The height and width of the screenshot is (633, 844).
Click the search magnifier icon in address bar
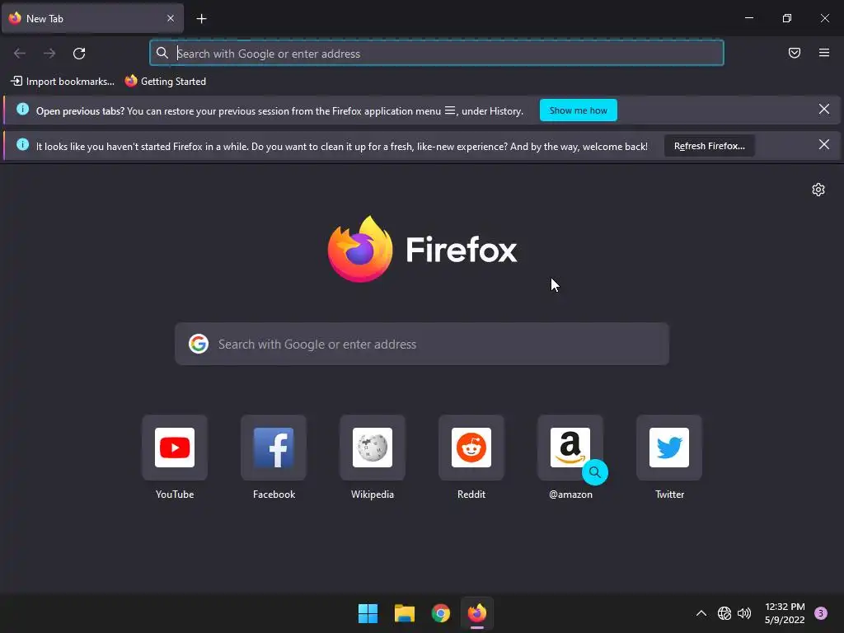point(162,53)
